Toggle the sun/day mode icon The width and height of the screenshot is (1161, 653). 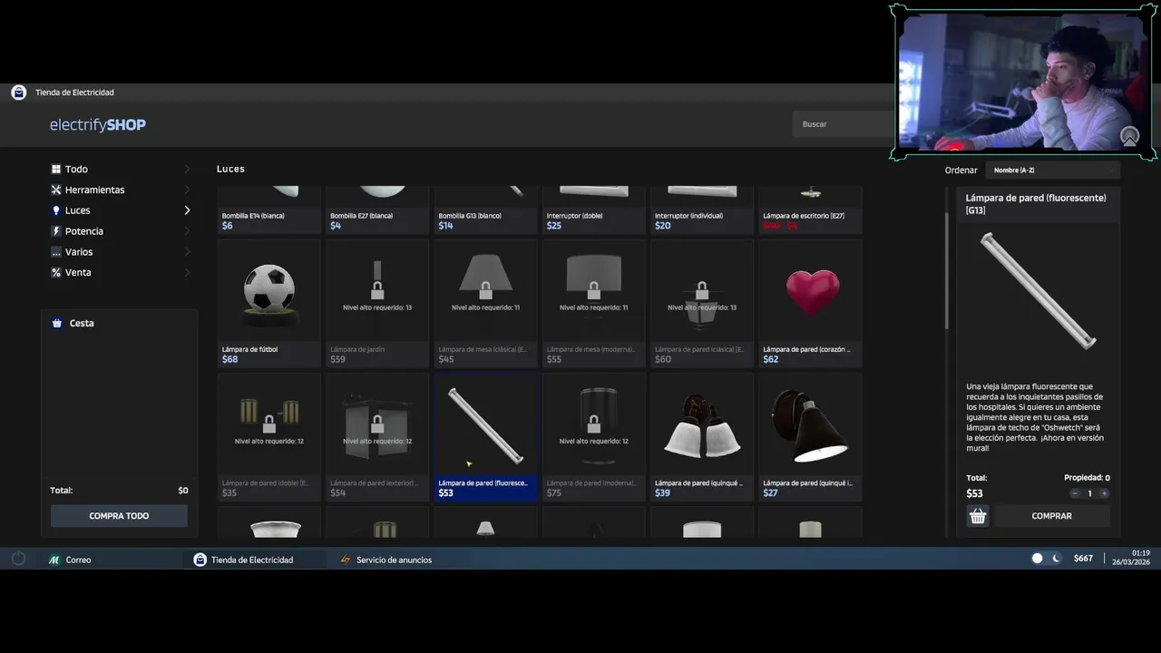point(1038,559)
